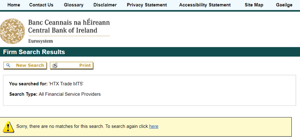Click 'All Financial Service Providers' search type text
Screen dimensions: 300x137
(x=70, y=94)
